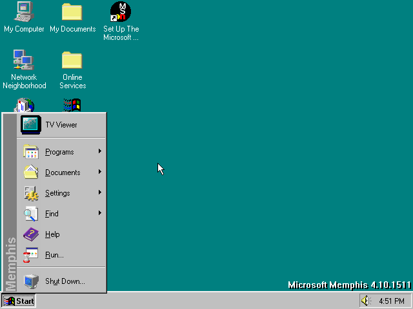Expand the Find submenu arrow
This screenshot has width=413, height=309.
pyautogui.click(x=100, y=213)
